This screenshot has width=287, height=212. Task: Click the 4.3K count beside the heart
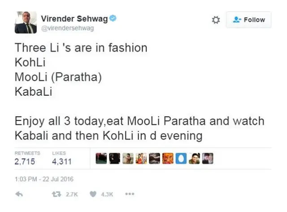click(107, 194)
